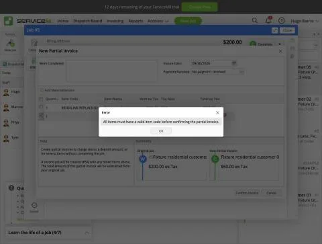Collapse the Learn the life of a job panel
Screen dimensions: 322x244
click(87, 233)
